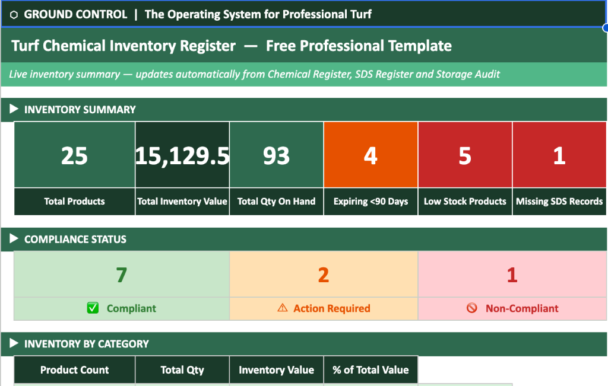
Task: Select the Low Stock Products value 5
Action: pyautogui.click(x=465, y=155)
